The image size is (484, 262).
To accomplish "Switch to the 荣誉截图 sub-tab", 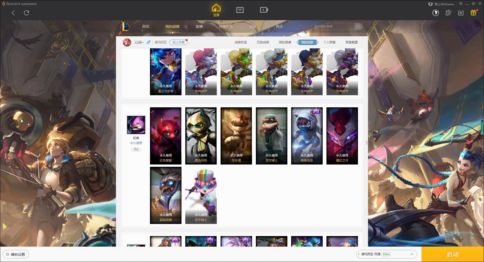I will 352,42.
